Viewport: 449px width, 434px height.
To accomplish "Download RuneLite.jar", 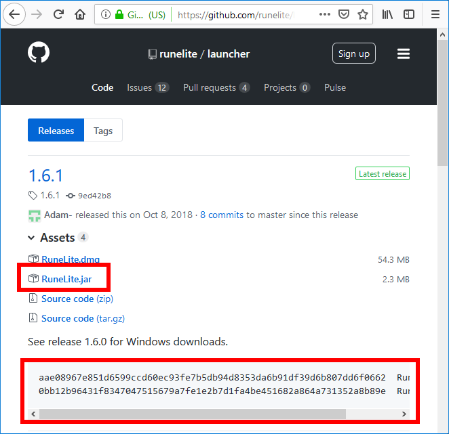I will click(x=66, y=279).
